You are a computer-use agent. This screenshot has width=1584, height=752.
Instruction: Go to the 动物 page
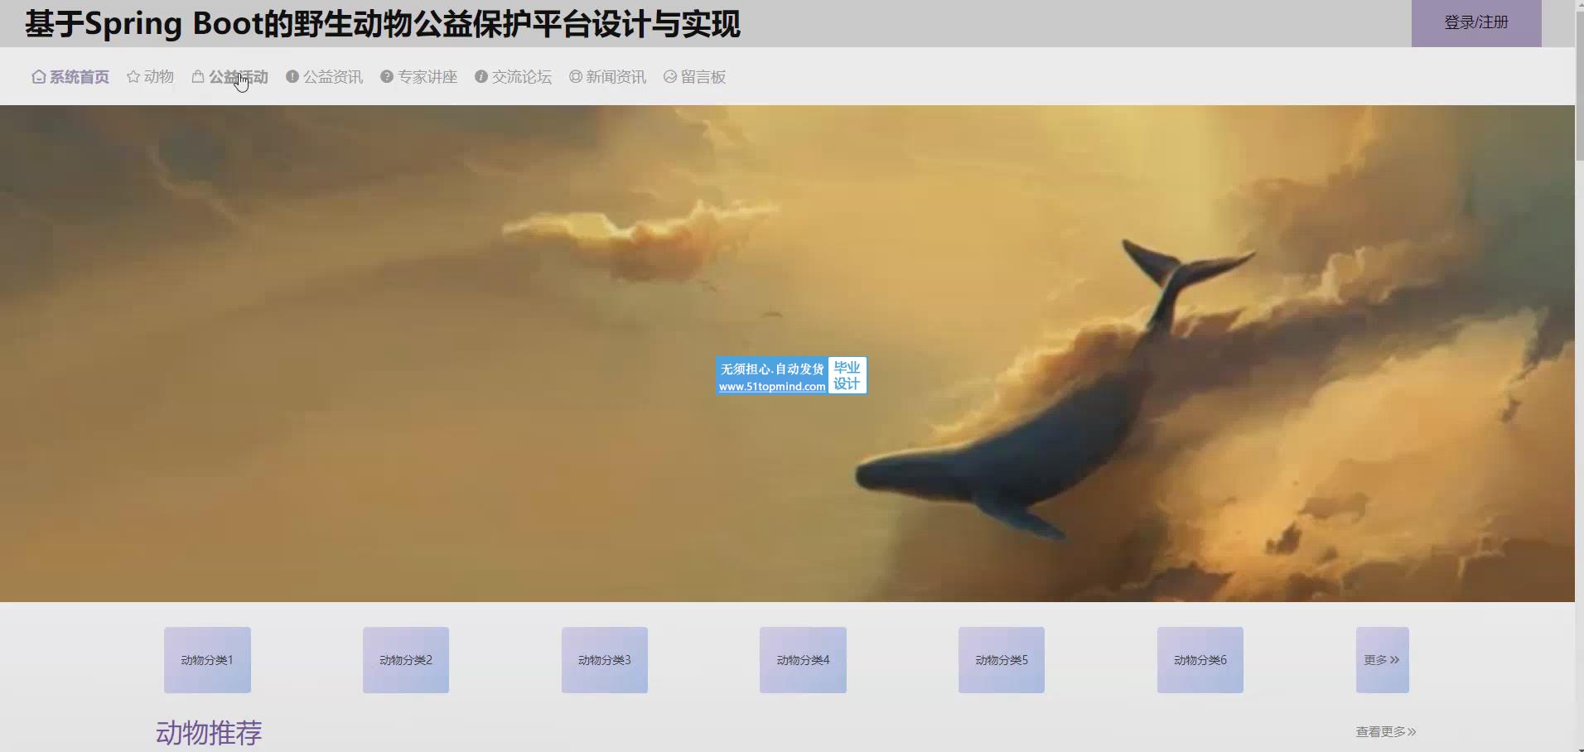[x=150, y=77]
